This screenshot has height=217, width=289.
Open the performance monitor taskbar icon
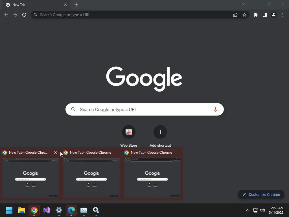pos(84,210)
